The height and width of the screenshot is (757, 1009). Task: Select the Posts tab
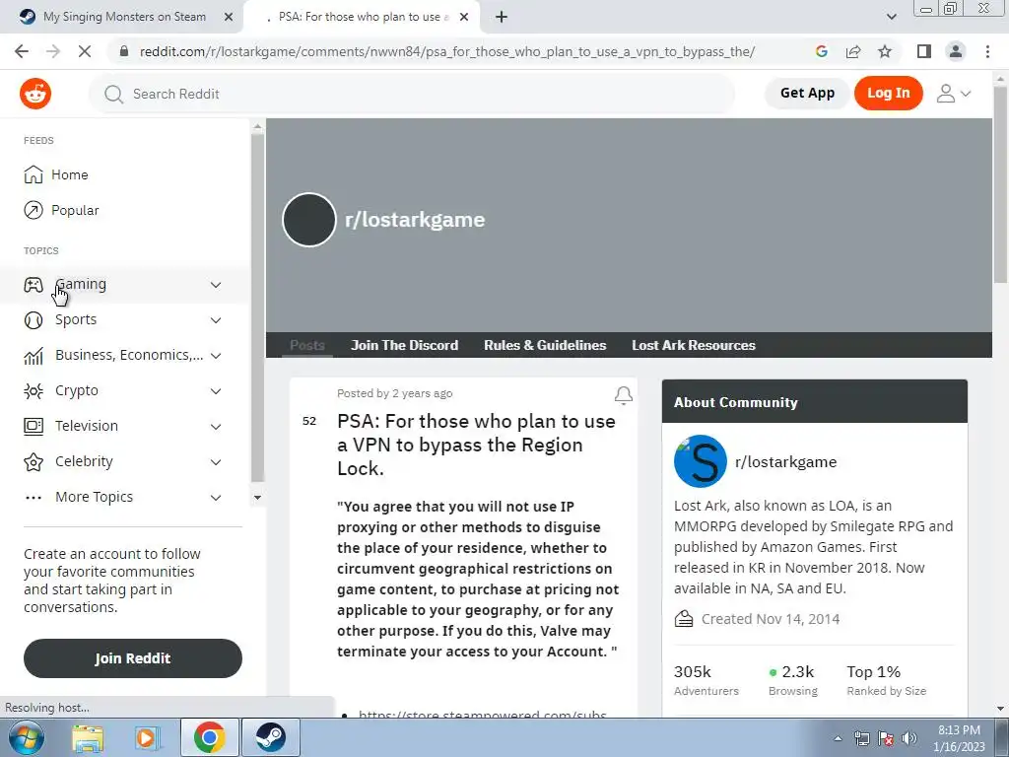coord(307,345)
